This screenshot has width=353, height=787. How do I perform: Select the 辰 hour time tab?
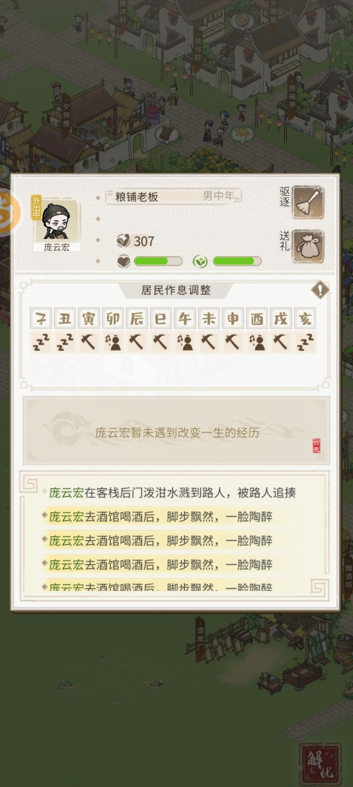[137, 319]
